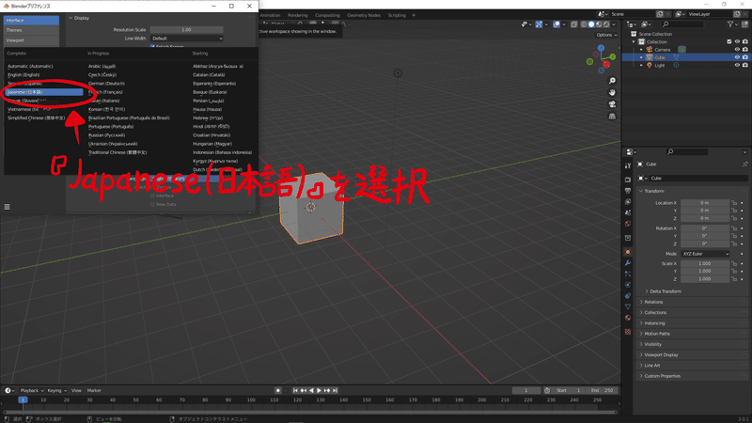
Task: Switch to the Rendering workspace tab
Action: tap(297, 15)
